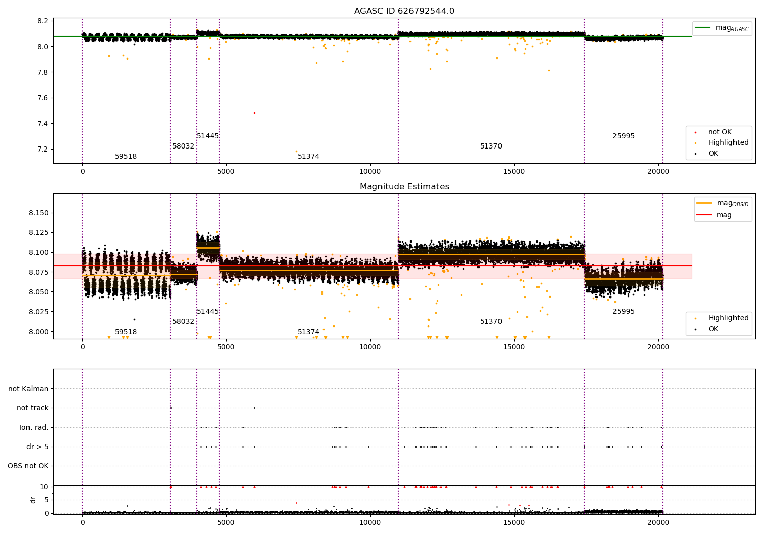Click the "dr > 5" axis label
The width and height of the screenshot is (763, 534).
click(x=38, y=447)
